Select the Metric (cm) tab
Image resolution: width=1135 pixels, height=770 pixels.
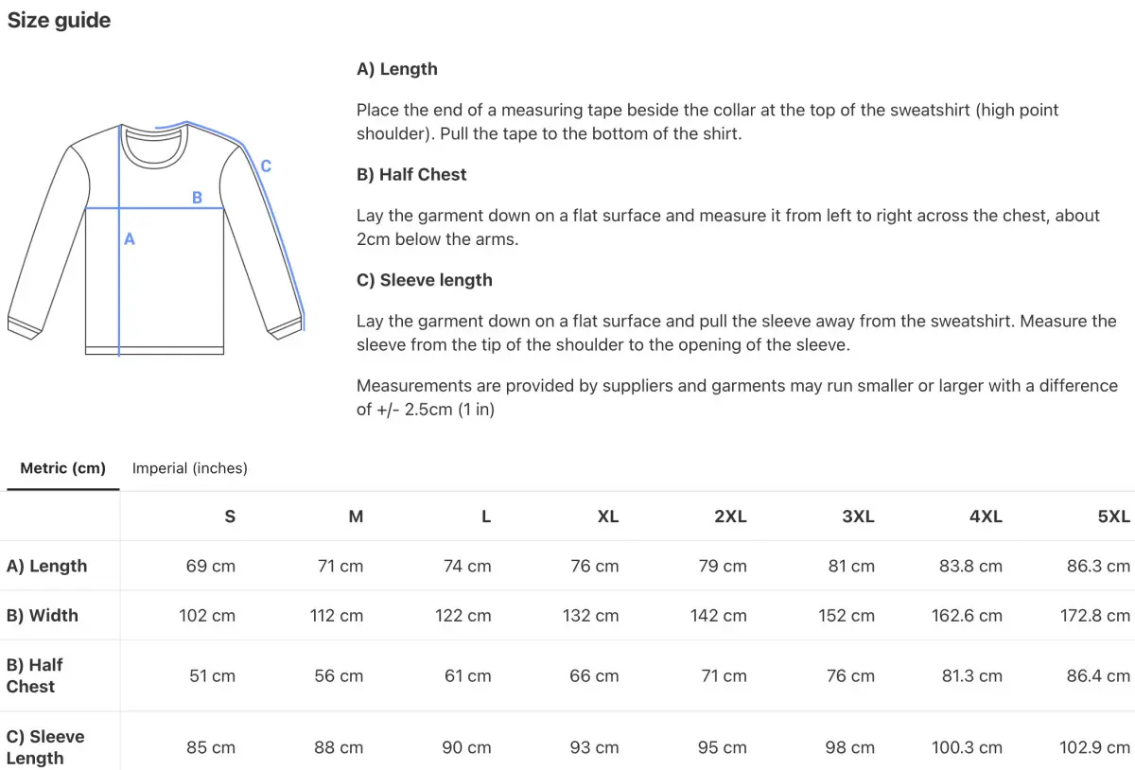62,468
